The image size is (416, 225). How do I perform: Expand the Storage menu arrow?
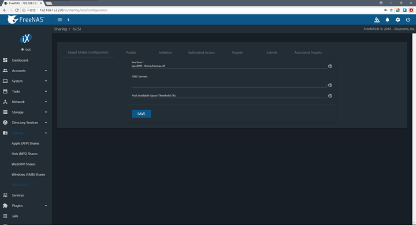[x=46, y=112]
